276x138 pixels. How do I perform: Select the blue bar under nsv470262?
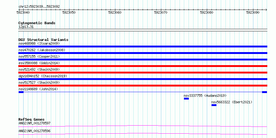click(x=143, y=53)
